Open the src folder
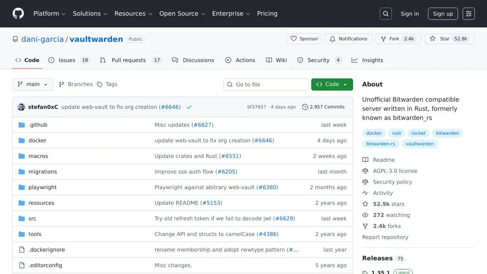 [x=32, y=218]
